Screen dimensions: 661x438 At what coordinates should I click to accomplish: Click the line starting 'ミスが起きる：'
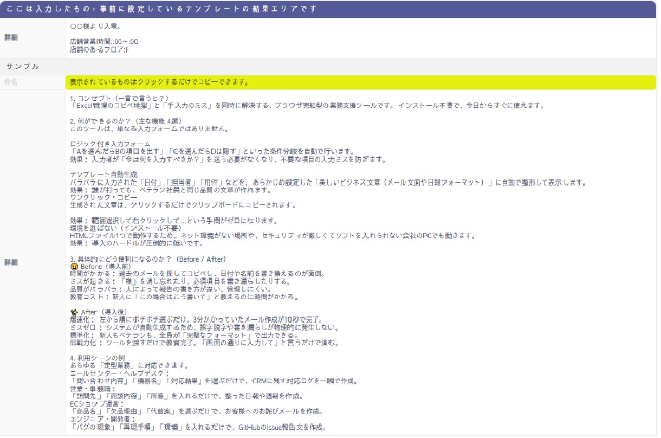(x=180, y=282)
